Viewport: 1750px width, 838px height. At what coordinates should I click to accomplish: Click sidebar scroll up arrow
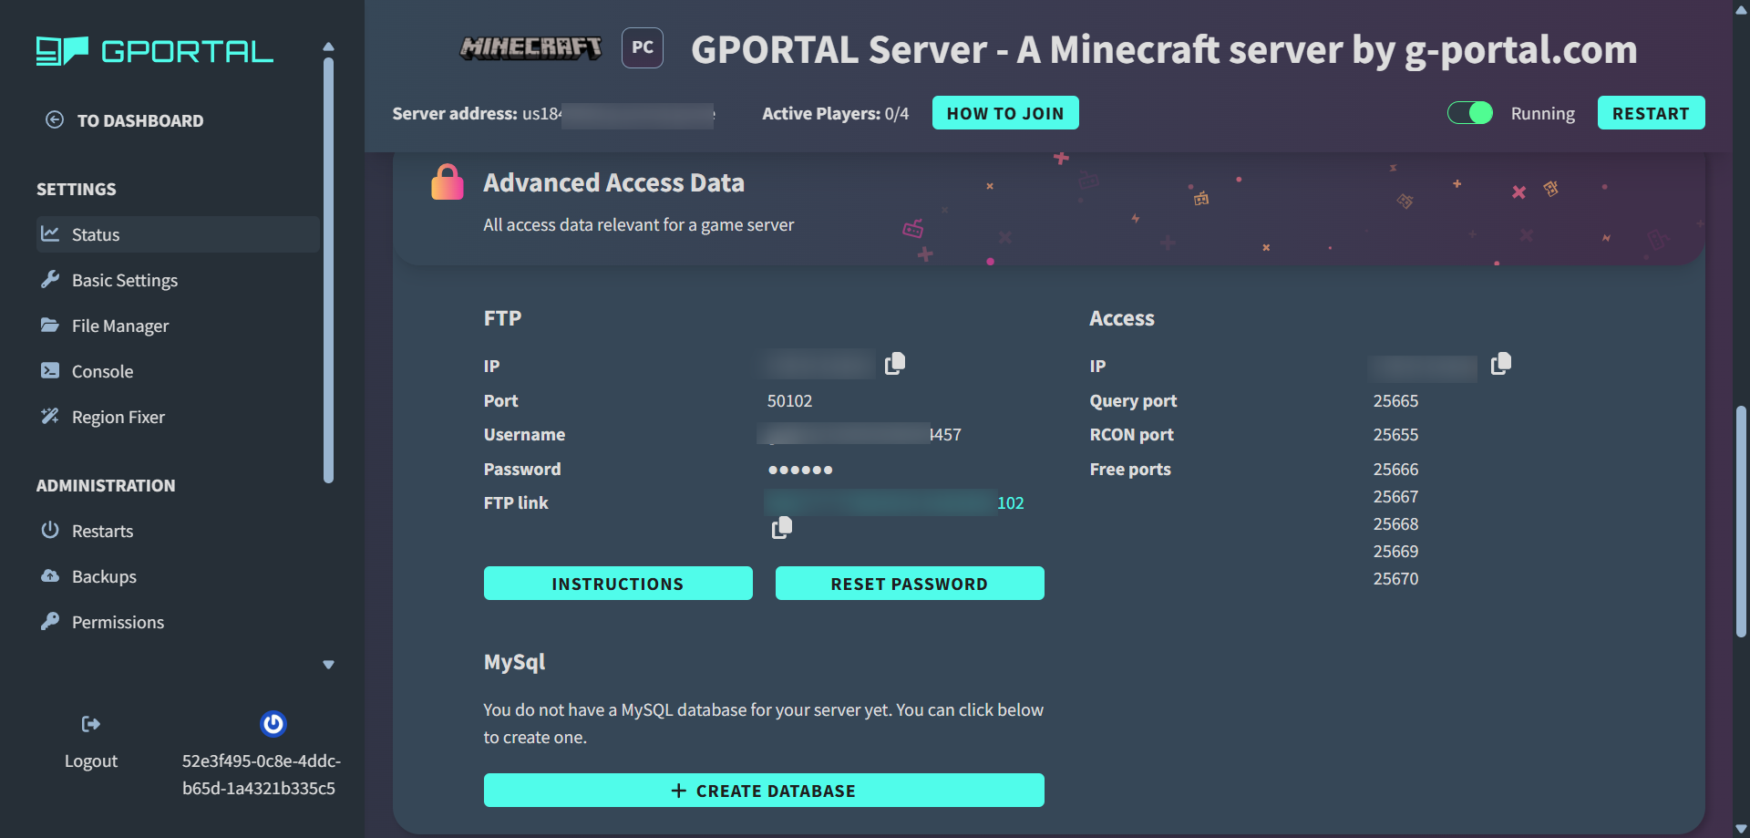tap(328, 47)
